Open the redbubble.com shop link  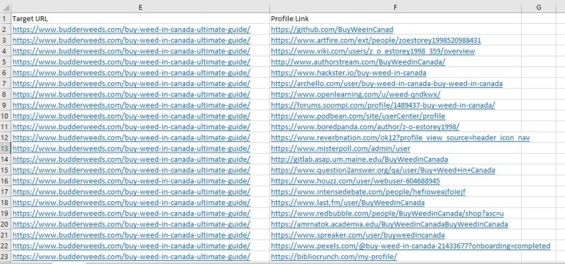[x=387, y=213]
